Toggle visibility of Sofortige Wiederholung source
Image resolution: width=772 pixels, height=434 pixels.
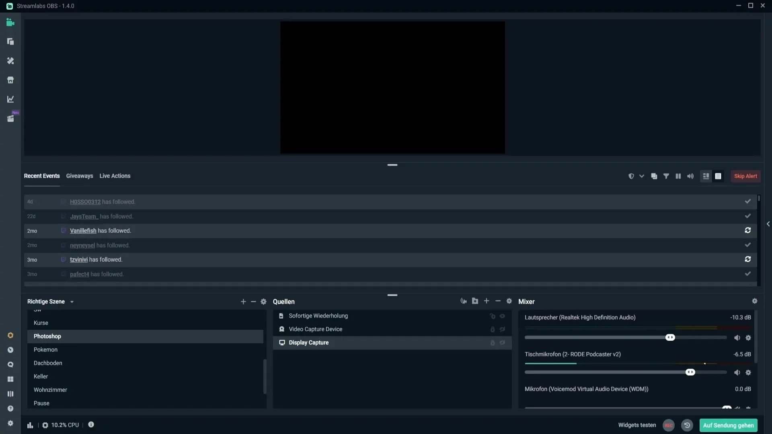503,316
